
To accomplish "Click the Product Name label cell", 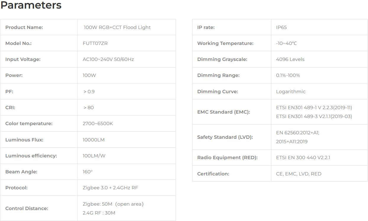I will coord(39,27).
